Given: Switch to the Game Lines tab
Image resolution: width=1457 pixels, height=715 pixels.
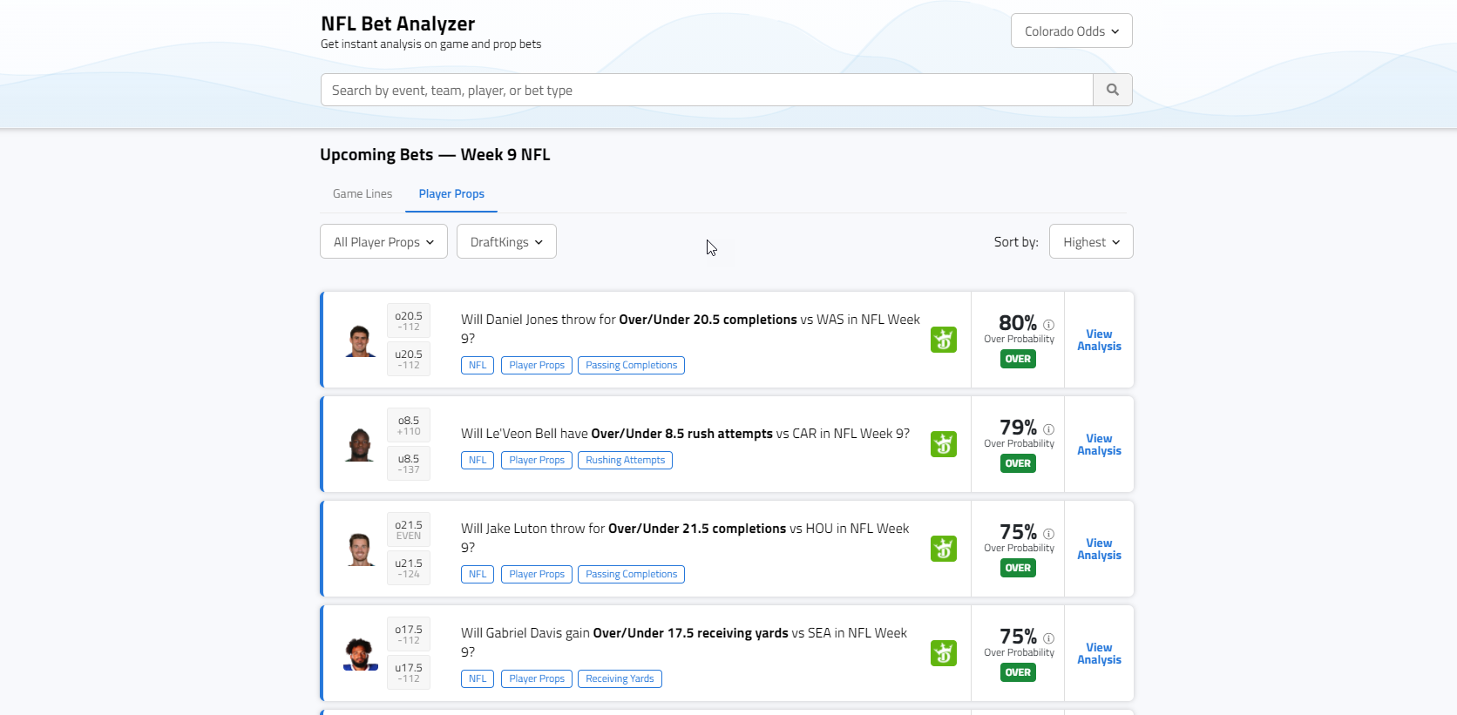Looking at the screenshot, I should pyautogui.click(x=363, y=194).
